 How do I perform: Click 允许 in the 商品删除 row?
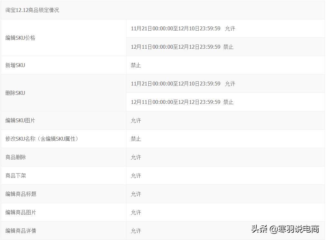click(136, 157)
